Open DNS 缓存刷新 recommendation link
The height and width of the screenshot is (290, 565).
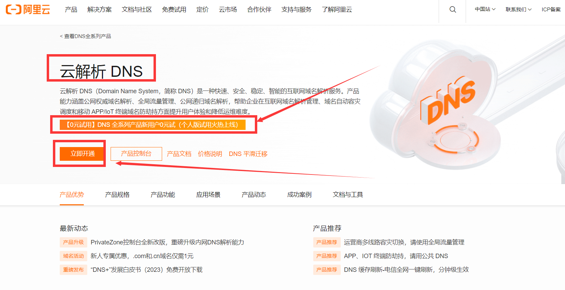coord(406,270)
